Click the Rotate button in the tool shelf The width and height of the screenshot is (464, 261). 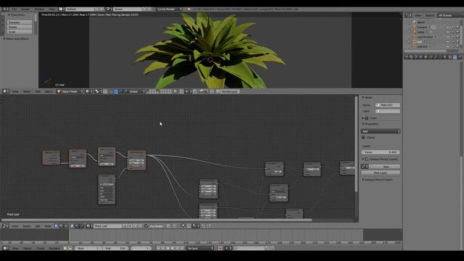20,27
